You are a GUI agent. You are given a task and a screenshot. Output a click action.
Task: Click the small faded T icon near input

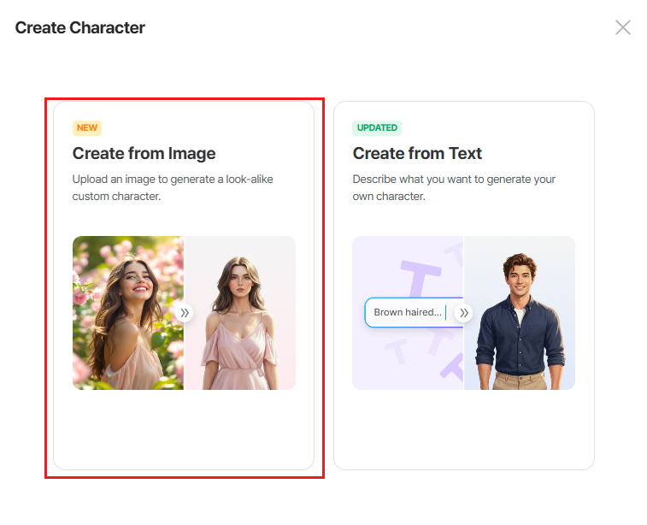click(x=397, y=351)
